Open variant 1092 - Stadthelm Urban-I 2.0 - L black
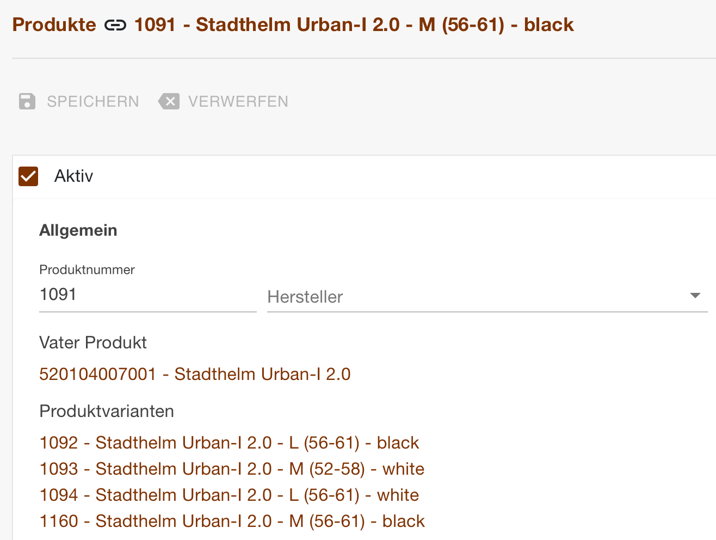The image size is (716, 540). tap(229, 443)
